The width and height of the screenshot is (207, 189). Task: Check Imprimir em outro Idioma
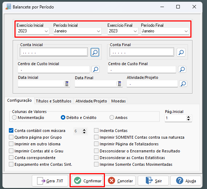coord(11,144)
